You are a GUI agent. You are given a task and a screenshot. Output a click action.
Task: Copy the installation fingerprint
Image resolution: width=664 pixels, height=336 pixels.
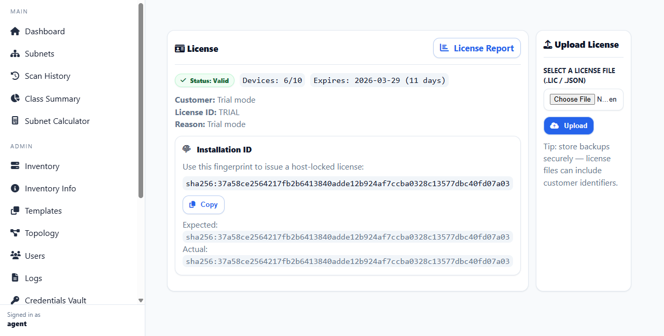pyautogui.click(x=203, y=204)
